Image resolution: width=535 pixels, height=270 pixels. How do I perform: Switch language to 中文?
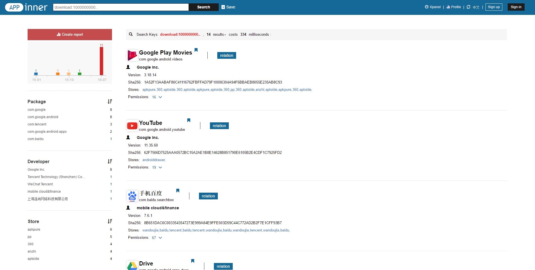click(x=476, y=7)
